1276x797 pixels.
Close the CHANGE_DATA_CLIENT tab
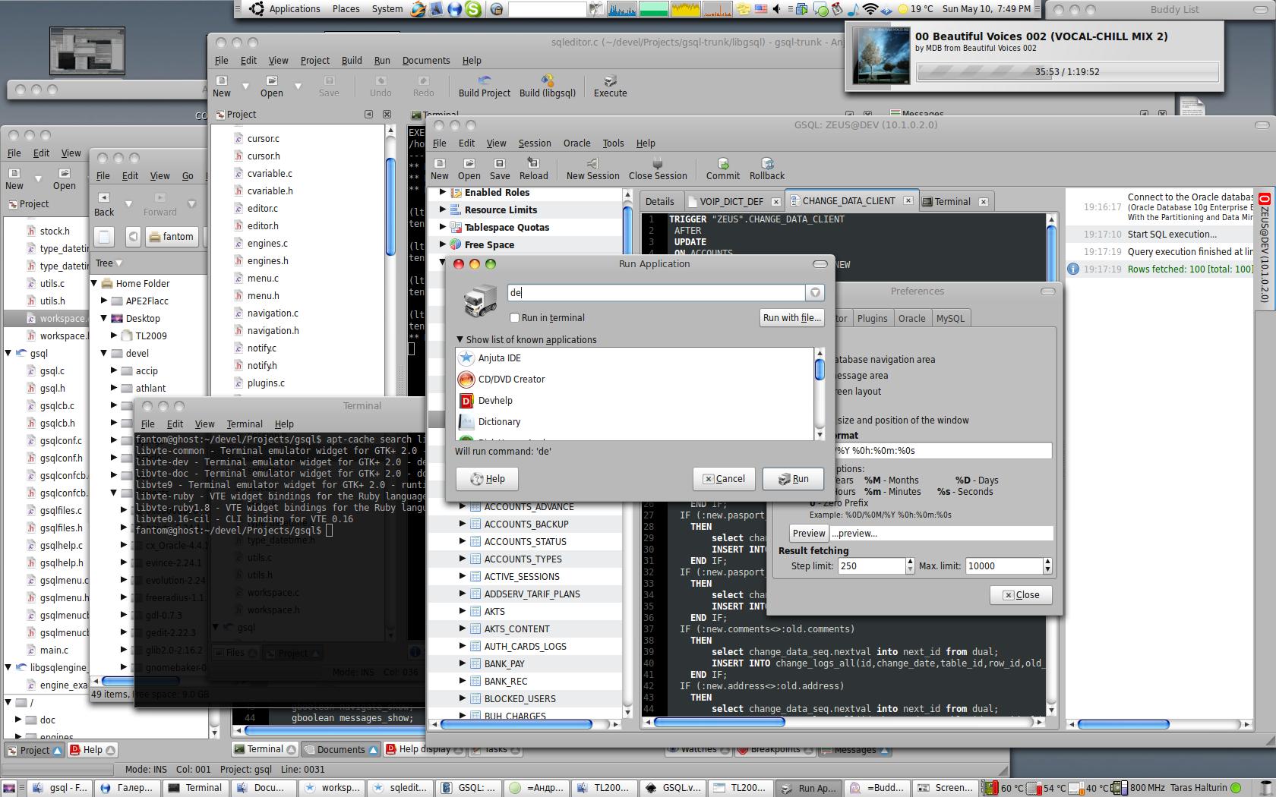pyautogui.click(x=908, y=201)
